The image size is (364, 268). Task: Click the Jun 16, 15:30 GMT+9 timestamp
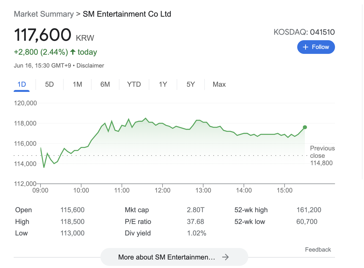[42, 66]
